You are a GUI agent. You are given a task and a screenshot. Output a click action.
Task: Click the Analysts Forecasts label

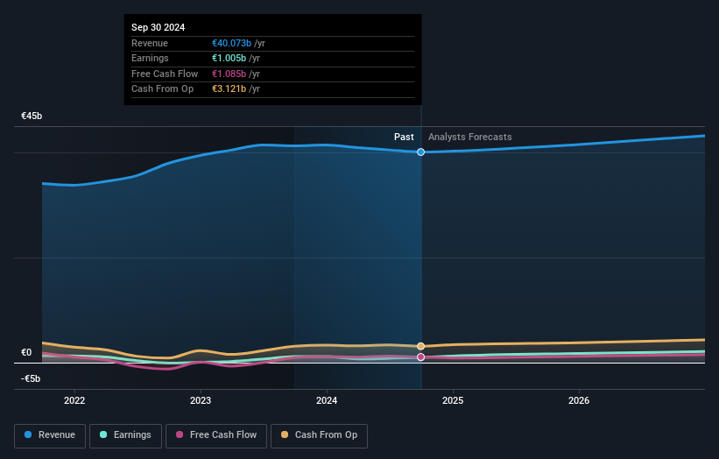[470, 137]
